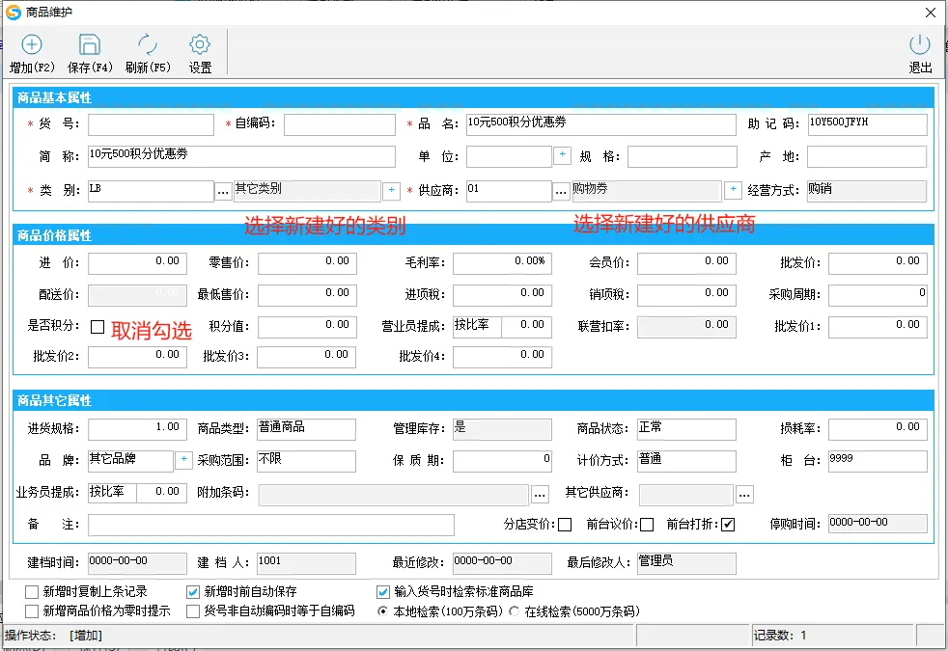The height and width of the screenshot is (651, 948).
Task: Open the 计价方式 dropdown showing 普通
Action: click(x=686, y=461)
